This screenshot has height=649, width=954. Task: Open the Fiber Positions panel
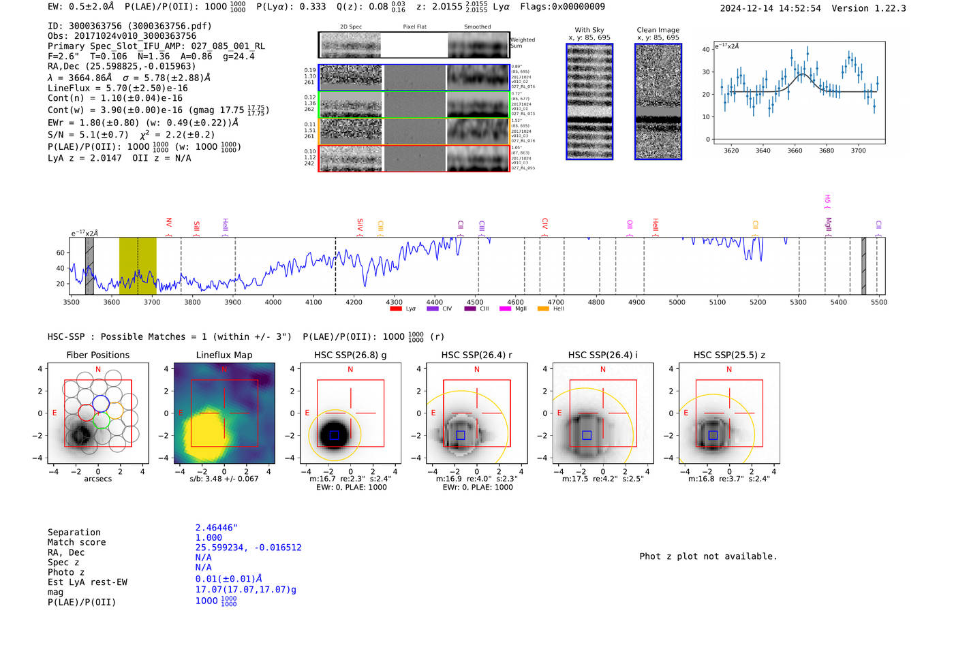click(97, 413)
